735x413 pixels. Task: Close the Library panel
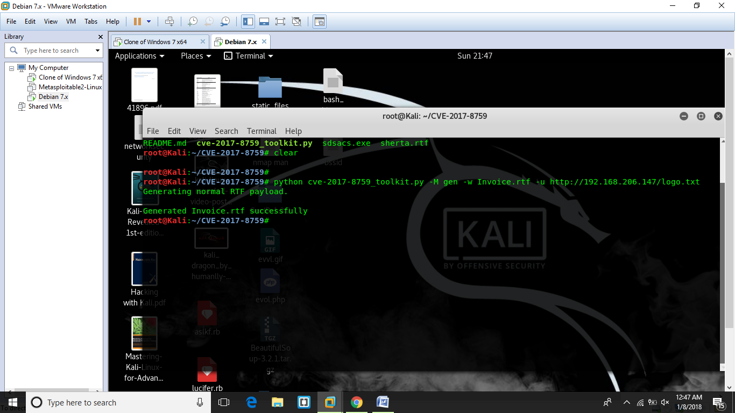point(100,37)
